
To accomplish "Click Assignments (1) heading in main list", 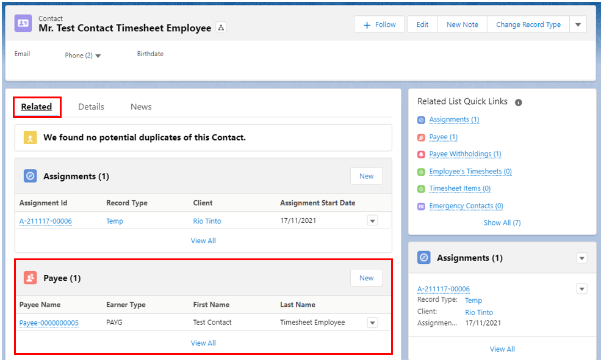I will click(76, 176).
